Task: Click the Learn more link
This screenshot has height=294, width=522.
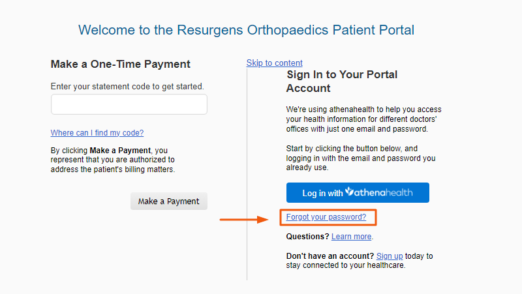Action: (351, 237)
